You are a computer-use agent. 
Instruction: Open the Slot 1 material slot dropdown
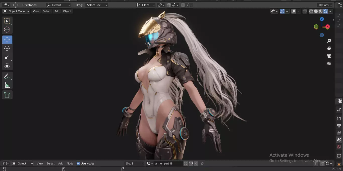point(134,163)
